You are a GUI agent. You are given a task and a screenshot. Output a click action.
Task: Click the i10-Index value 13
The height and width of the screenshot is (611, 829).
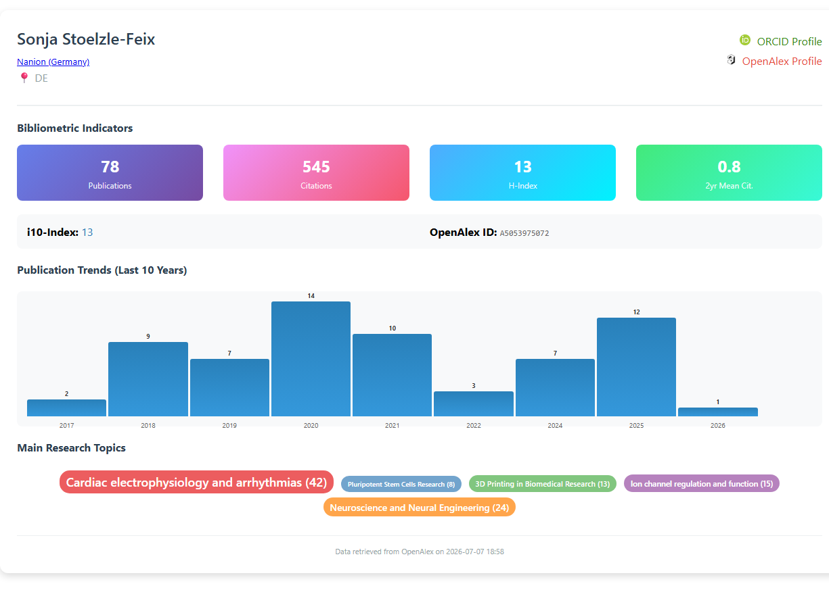pos(87,232)
